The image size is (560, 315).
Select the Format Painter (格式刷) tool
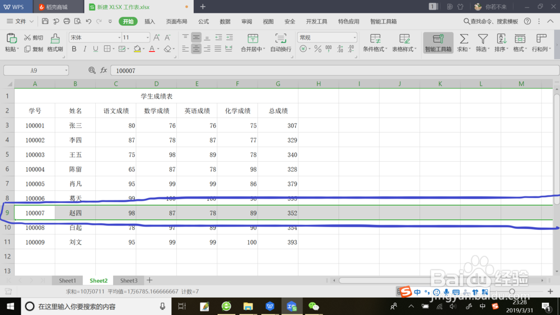(55, 43)
